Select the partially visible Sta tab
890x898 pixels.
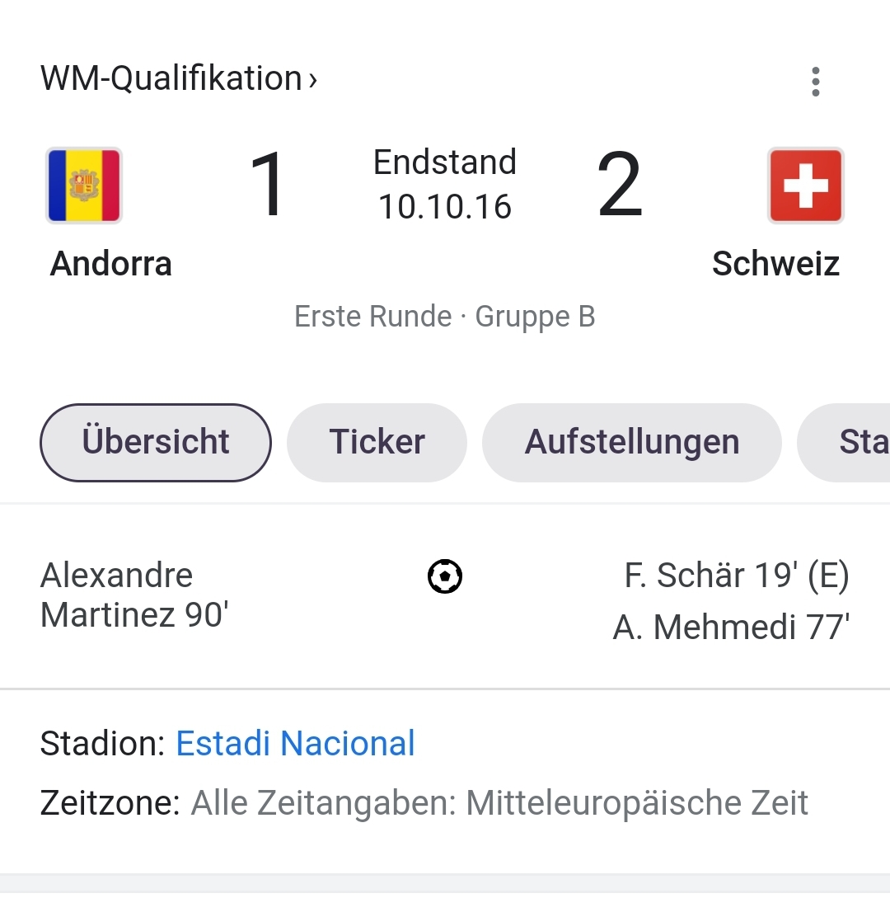tap(844, 443)
